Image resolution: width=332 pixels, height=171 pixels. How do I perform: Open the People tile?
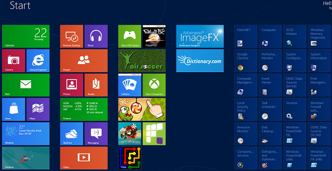(x=84, y=61)
